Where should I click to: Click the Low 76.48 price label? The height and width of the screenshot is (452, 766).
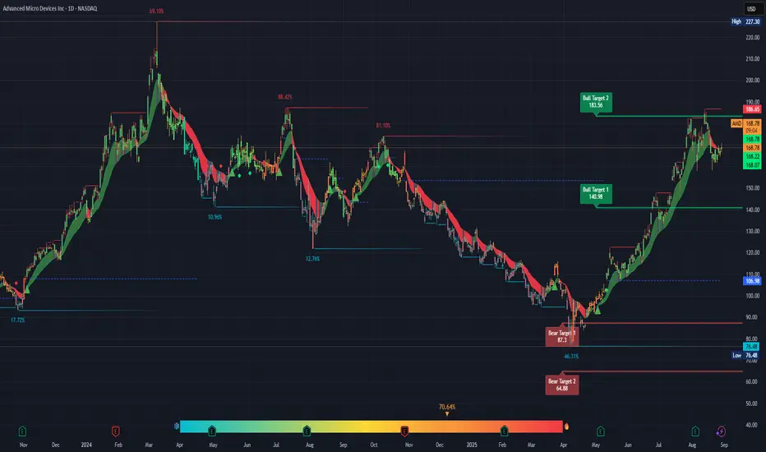click(745, 355)
